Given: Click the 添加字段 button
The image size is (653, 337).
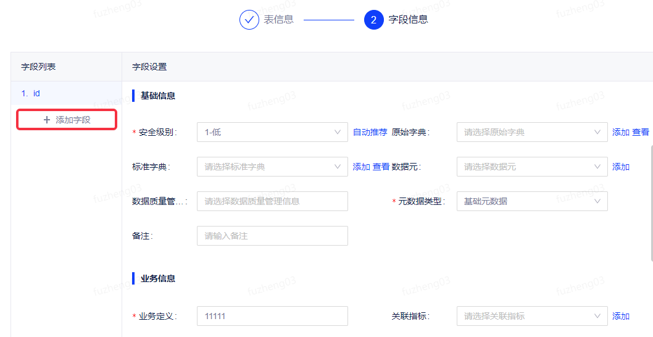Looking at the screenshot, I should (x=67, y=120).
